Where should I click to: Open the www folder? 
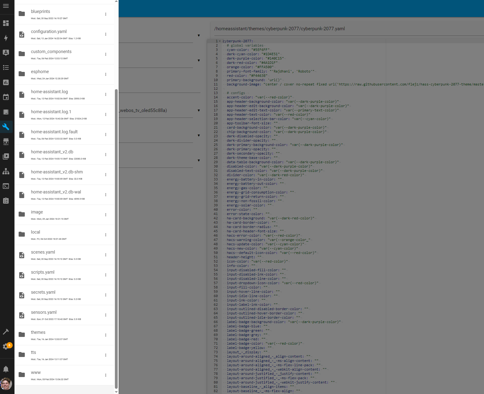[x=36, y=373]
